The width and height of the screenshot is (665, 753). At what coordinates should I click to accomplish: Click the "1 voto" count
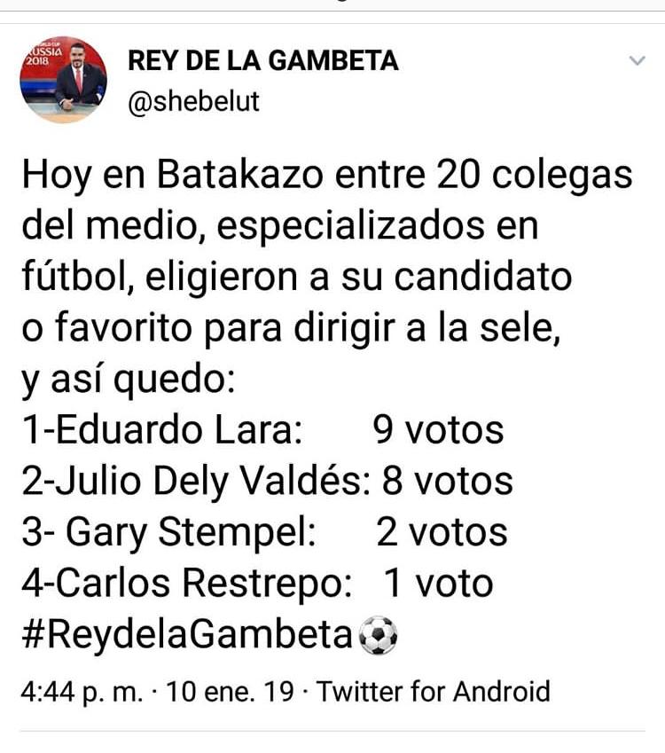[x=438, y=584]
